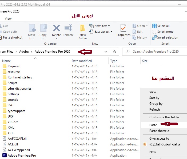Click Paste shortcut in the ribbon
This screenshot has height=159, width=187.
coord(11,37)
